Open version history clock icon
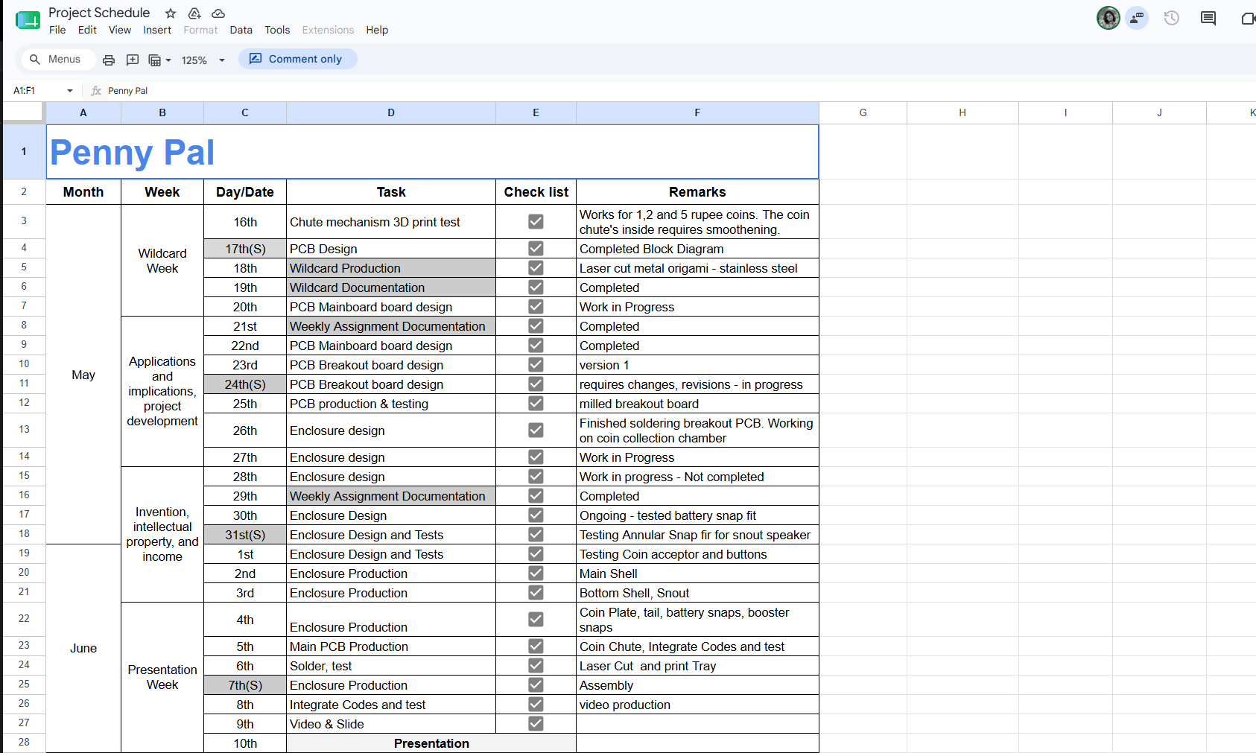 (1171, 18)
